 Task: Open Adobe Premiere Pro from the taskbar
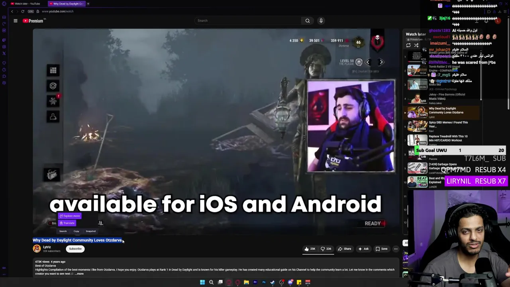[255, 282]
